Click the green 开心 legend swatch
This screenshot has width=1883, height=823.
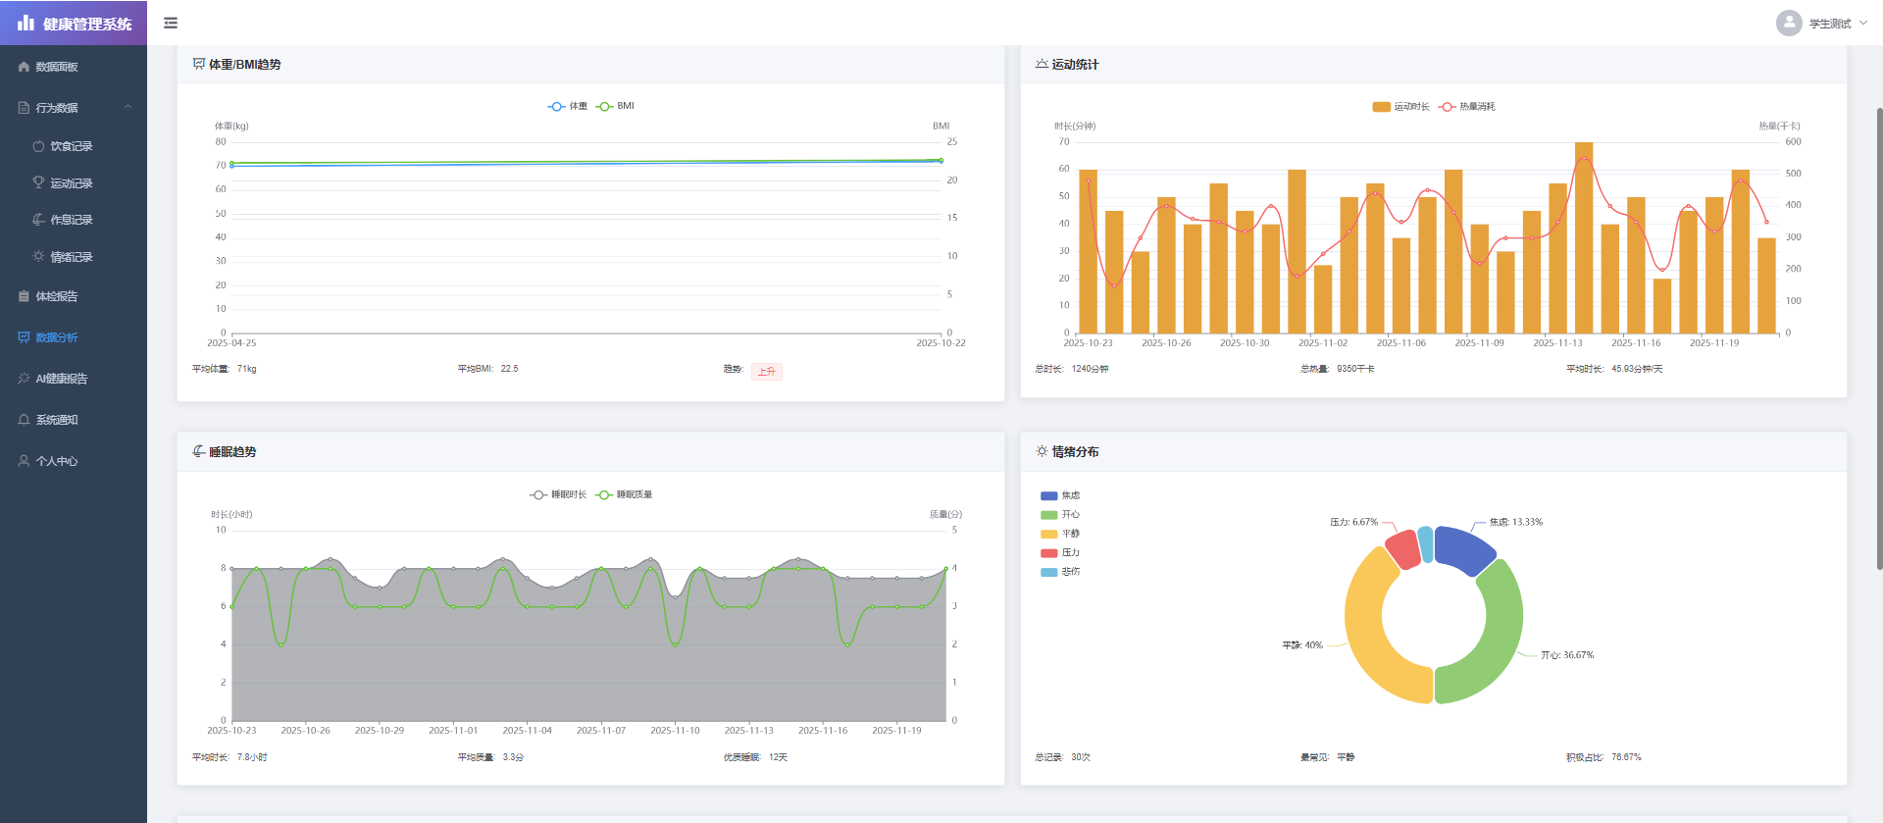[1048, 515]
